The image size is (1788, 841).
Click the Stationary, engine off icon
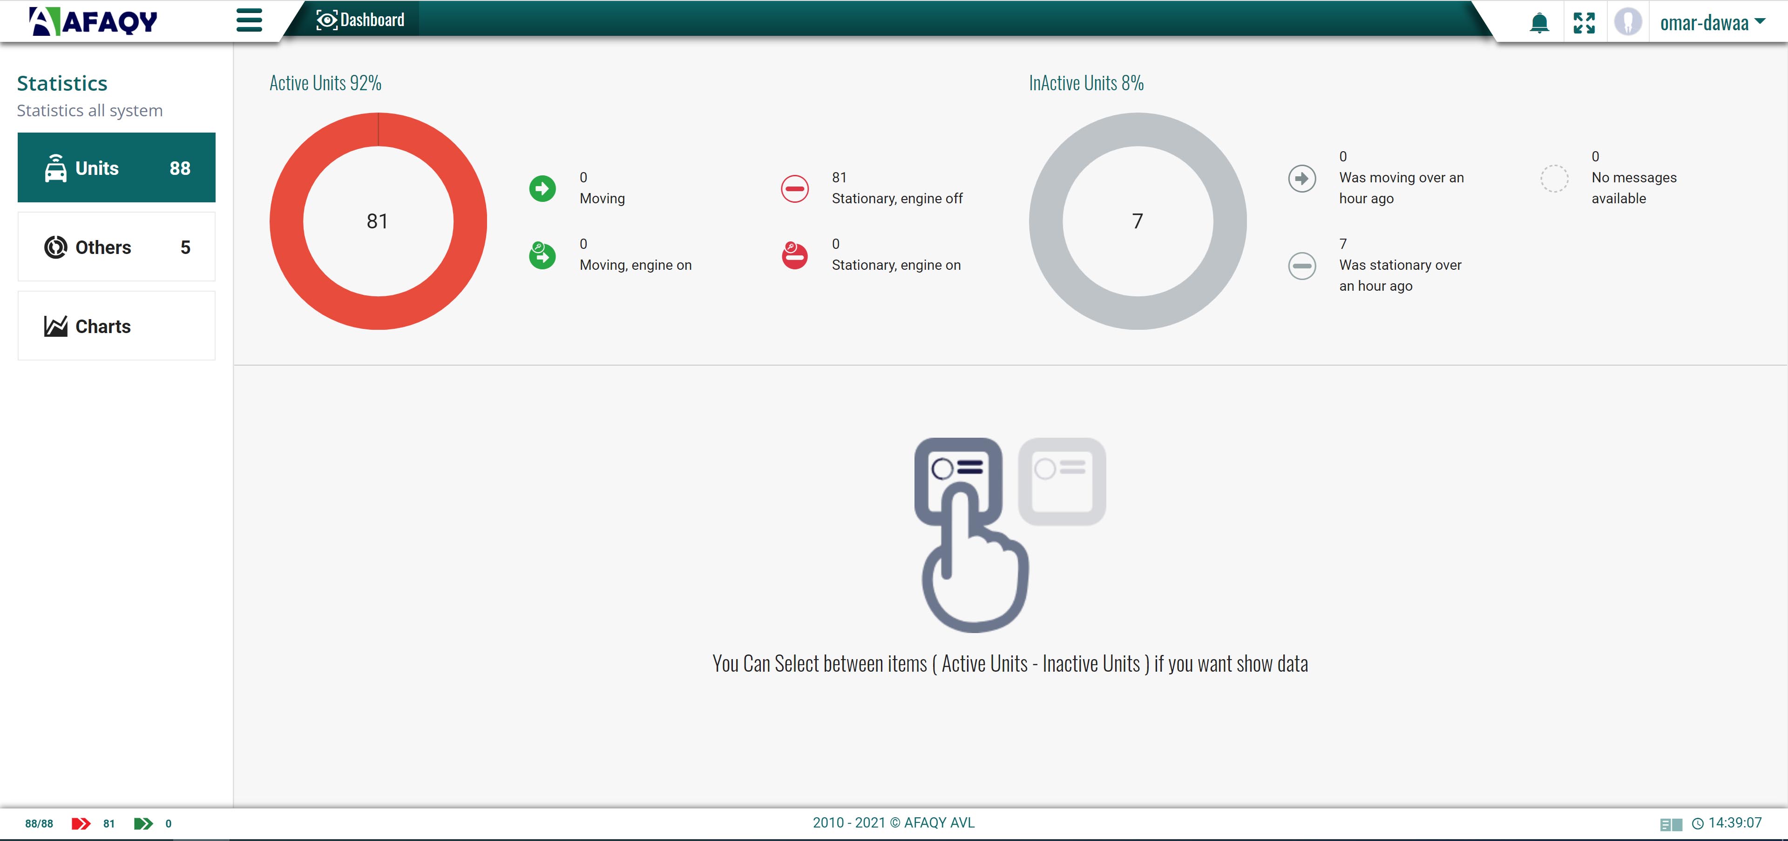[795, 188]
